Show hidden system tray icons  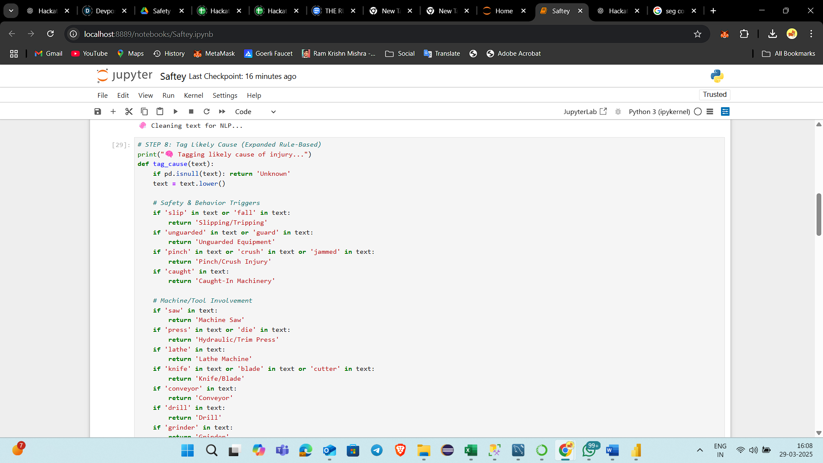pos(700,450)
